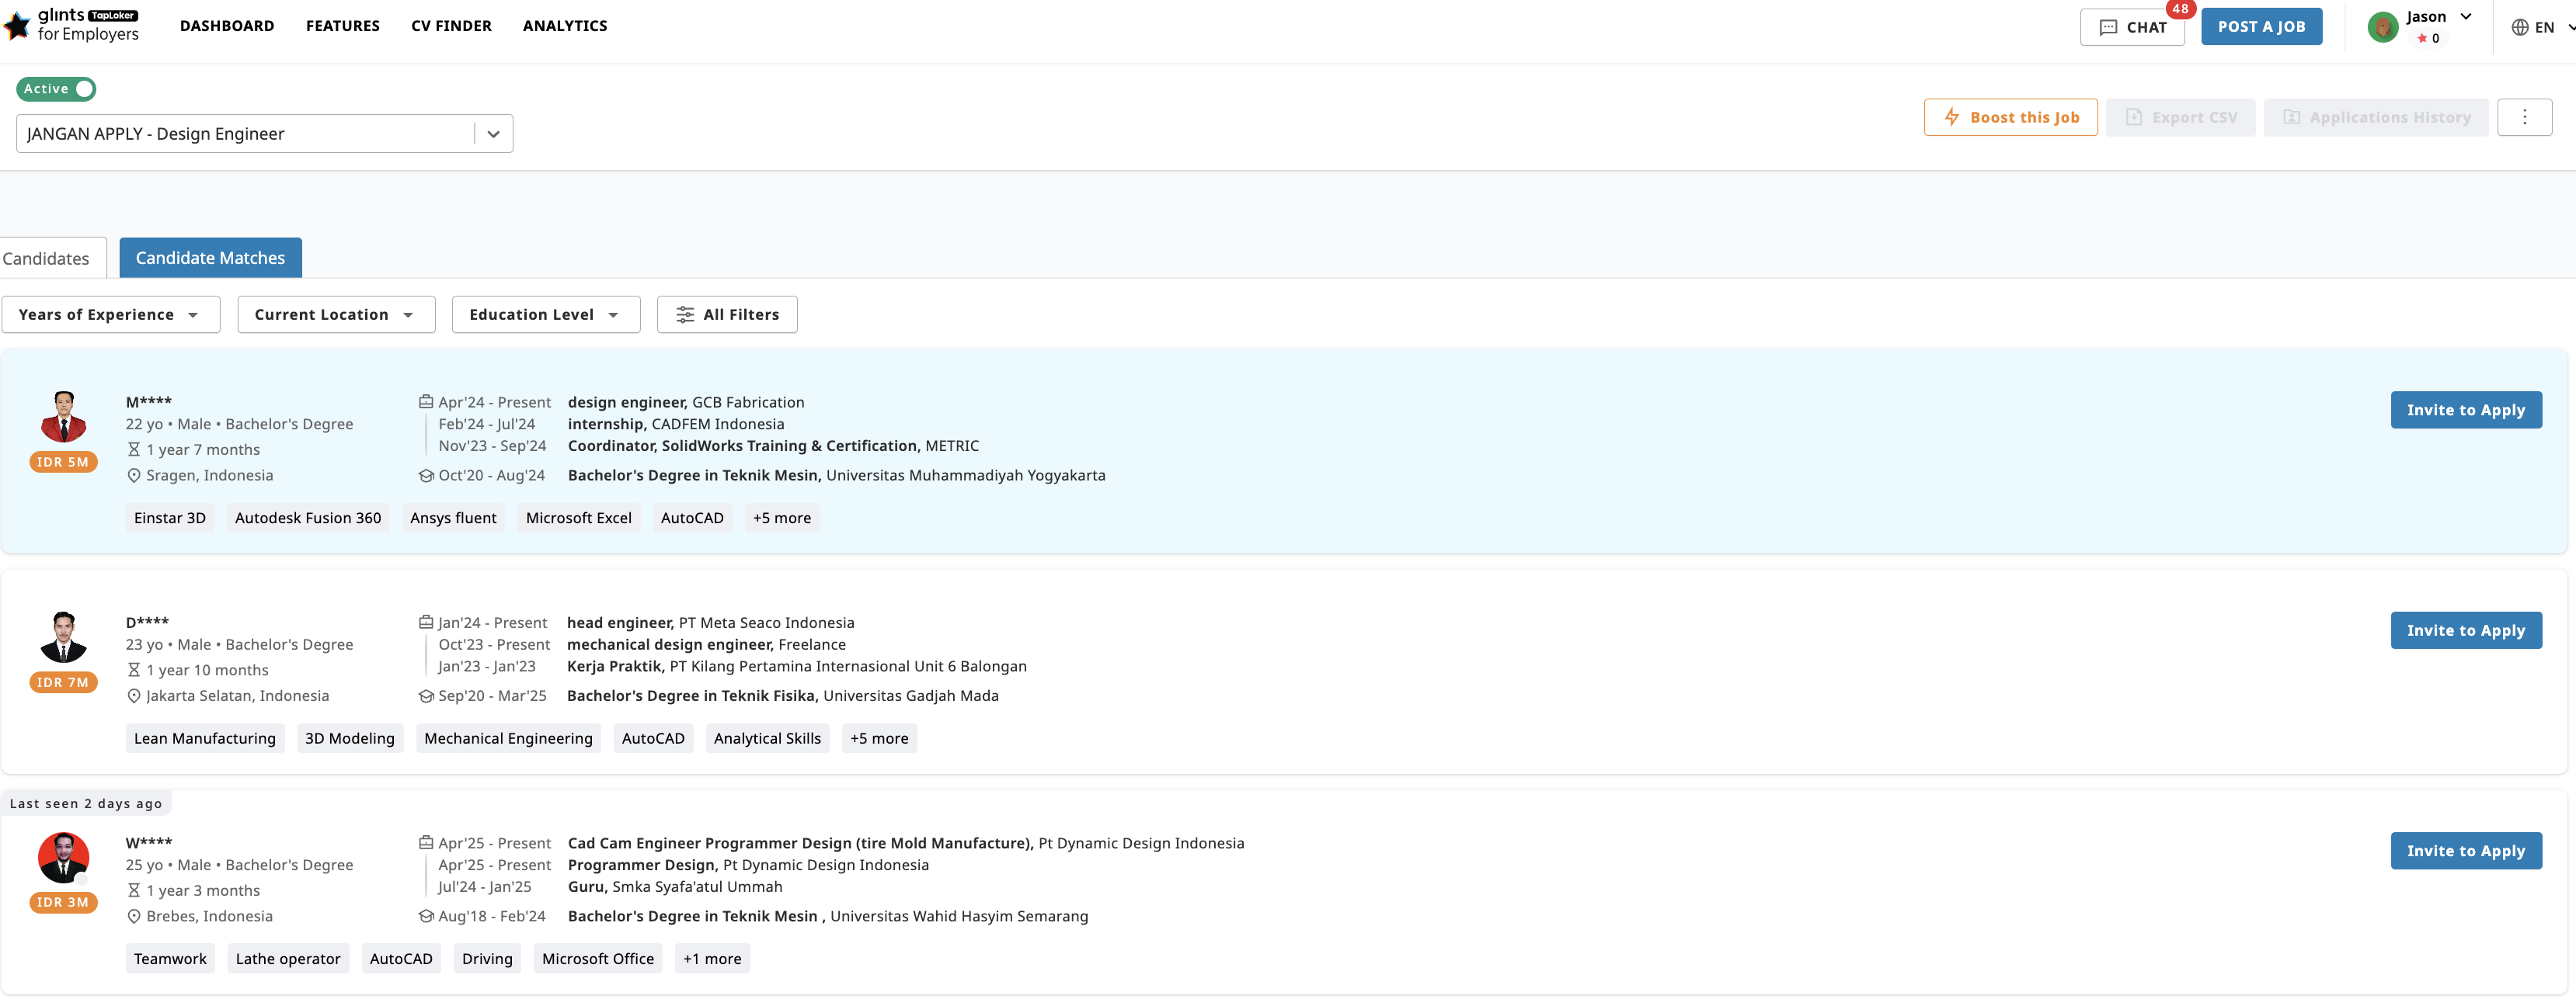Click the Applications History icon
The image size is (2576, 1006).
[2293, 117]
